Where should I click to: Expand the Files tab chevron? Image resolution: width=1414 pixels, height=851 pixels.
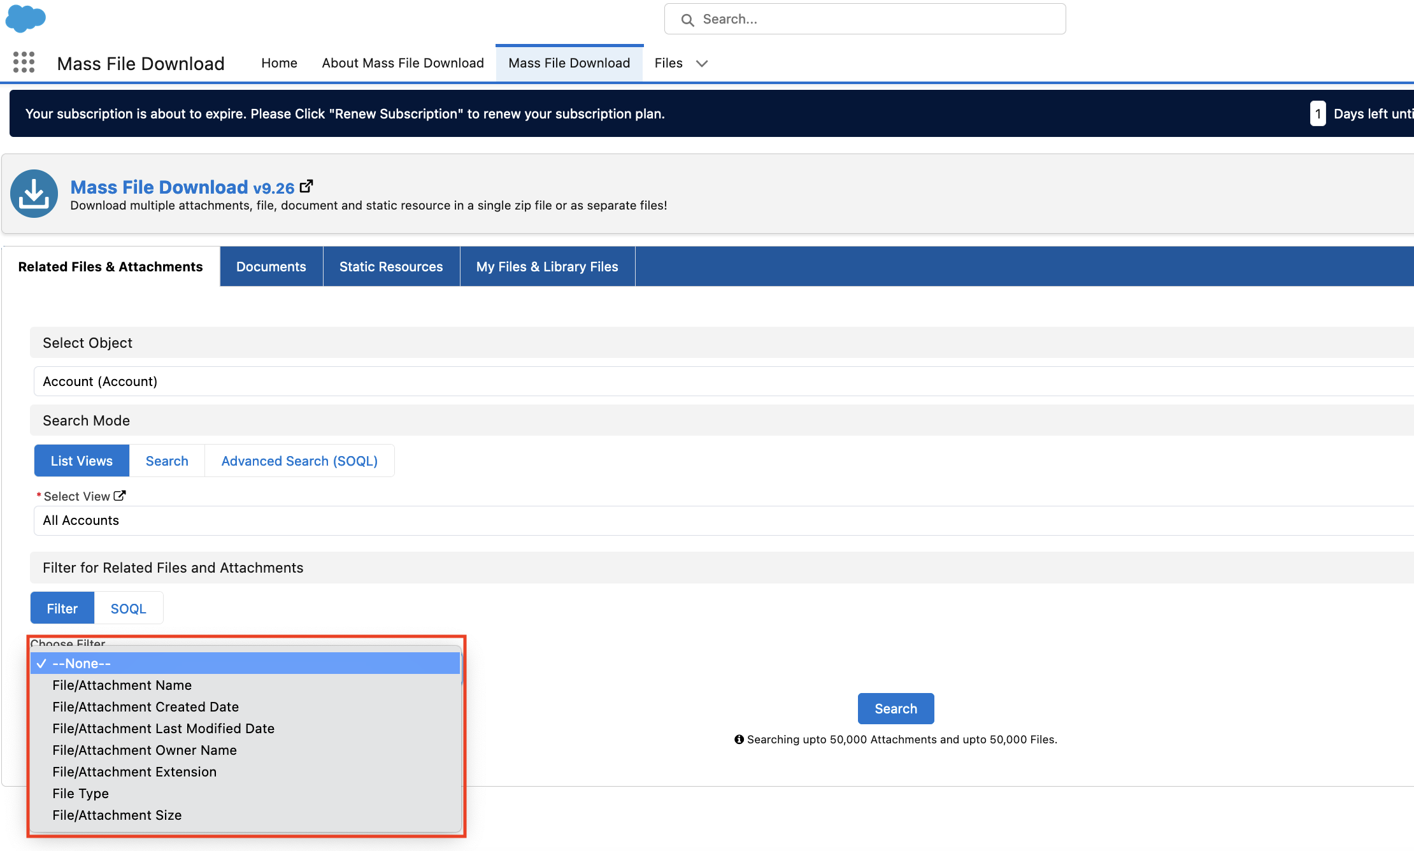(702, 63)
